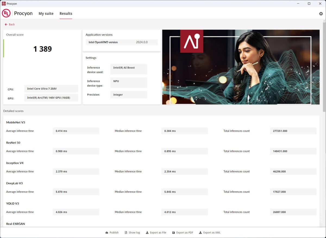Click the MobileNet V3 heading
This screenshot has width=326, height=238.
(16, 122)
